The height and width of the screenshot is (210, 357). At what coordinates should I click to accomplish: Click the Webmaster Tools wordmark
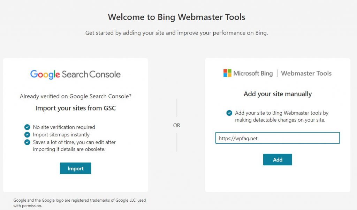(x=306, y=73)
